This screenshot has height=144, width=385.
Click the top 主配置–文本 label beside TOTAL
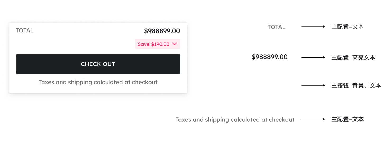[347, 27]
